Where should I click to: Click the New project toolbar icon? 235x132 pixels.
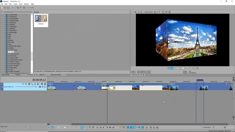click(2, 8)
